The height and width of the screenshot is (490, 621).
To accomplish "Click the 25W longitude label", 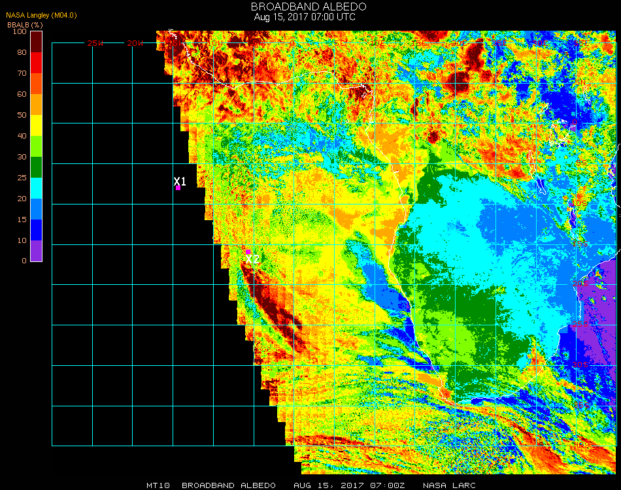I will tap(95, 43).
